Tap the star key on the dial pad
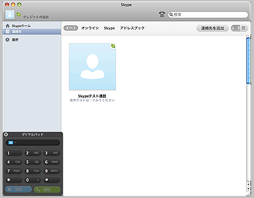The image size is (254, 198). coord(14,180)
